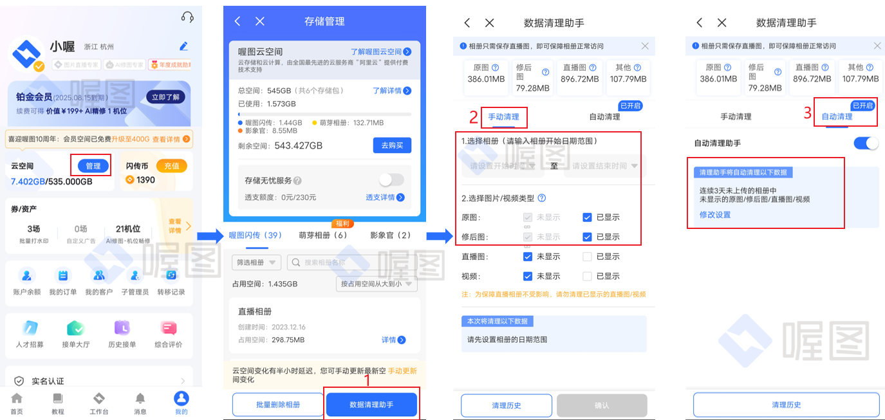Tap help icon next to 存储无忧服务
The image size is (885, 420).
[x=297, y=181]
